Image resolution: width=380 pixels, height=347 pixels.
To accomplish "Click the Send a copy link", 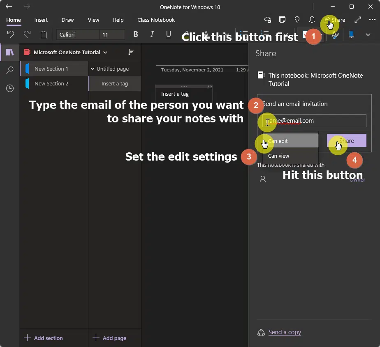I will 285,332.
